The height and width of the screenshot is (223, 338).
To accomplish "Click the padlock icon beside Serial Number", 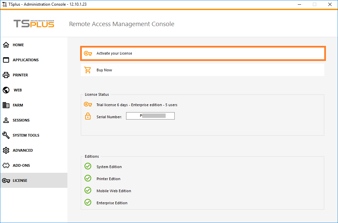I will click(x=88, y=116).
